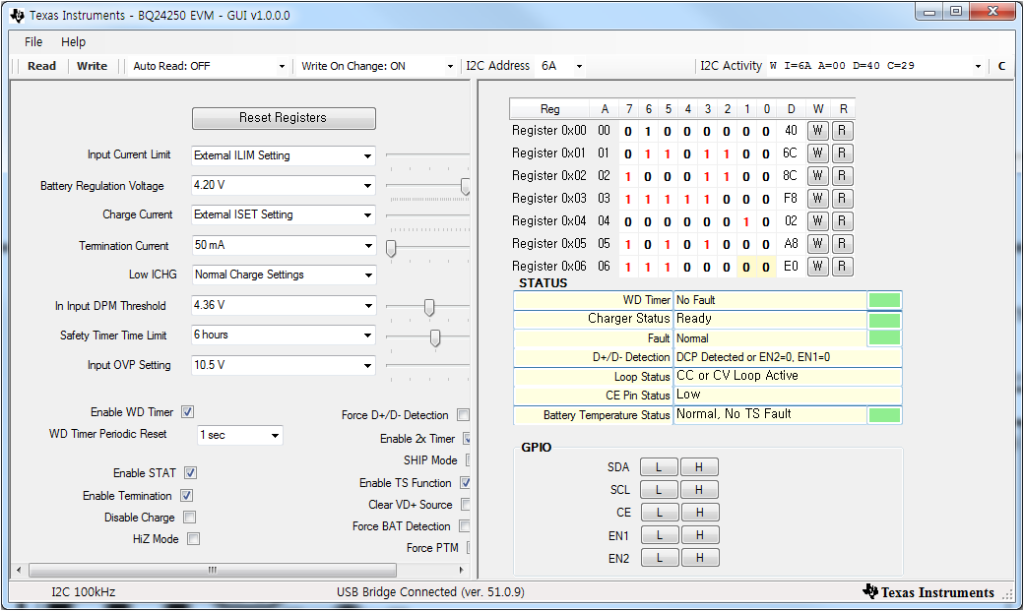Set SDA GPIO low with L button
Screen dimensions: 1024x611
[659, 467]
